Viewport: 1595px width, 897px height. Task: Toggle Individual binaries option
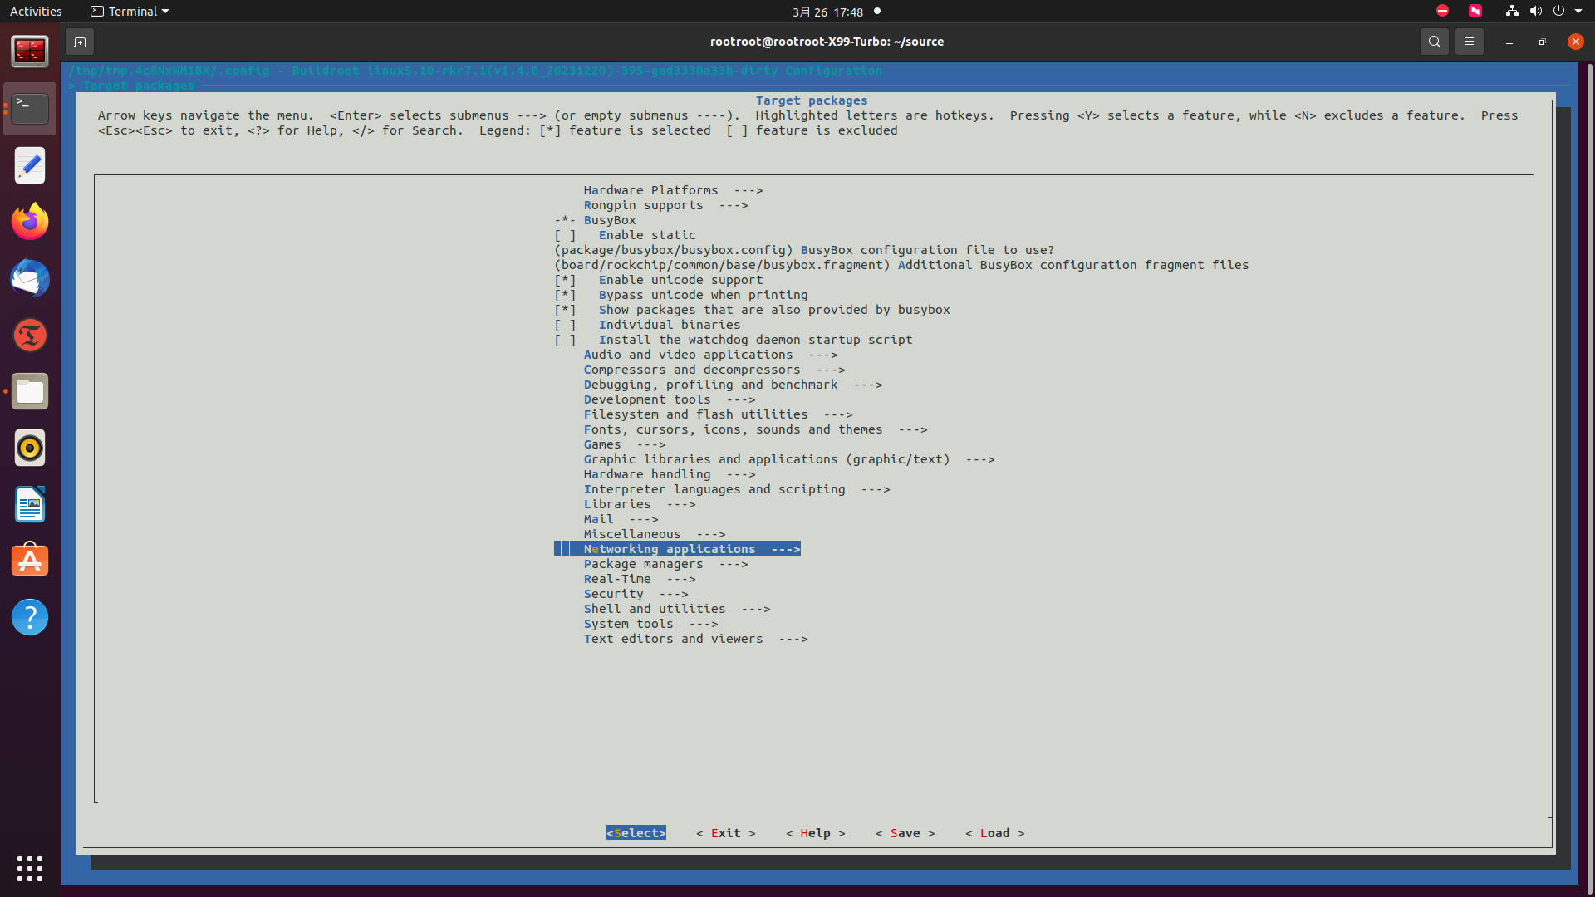669,325
